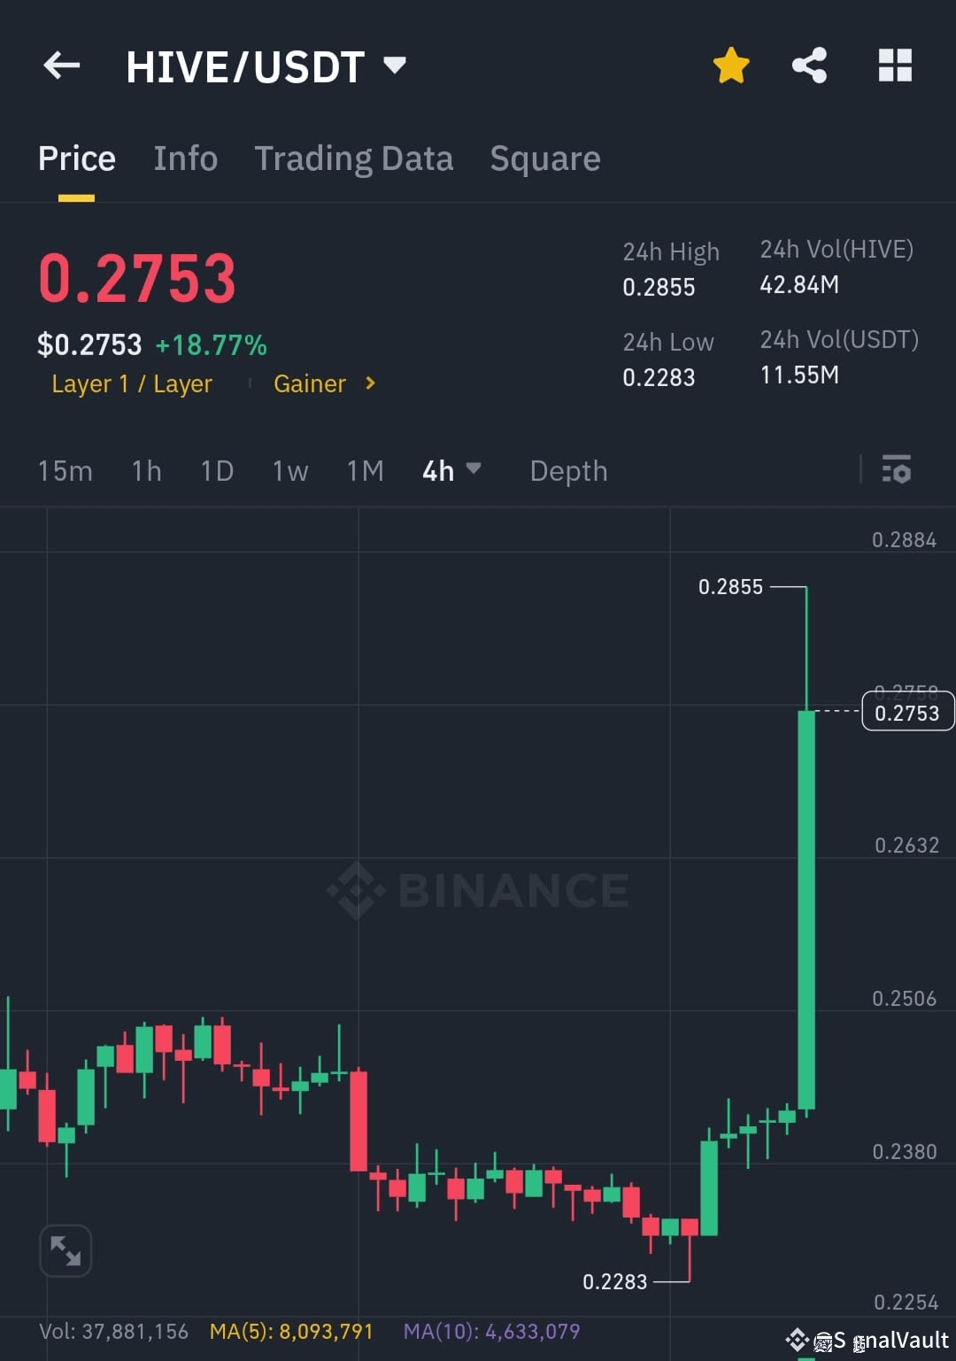Switch to the Depth view

[x=568, y=470]
